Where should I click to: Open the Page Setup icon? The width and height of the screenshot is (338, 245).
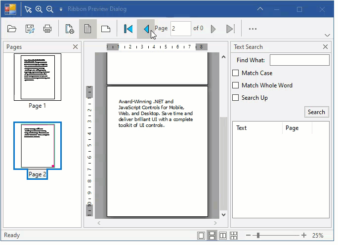click(70, 29)
